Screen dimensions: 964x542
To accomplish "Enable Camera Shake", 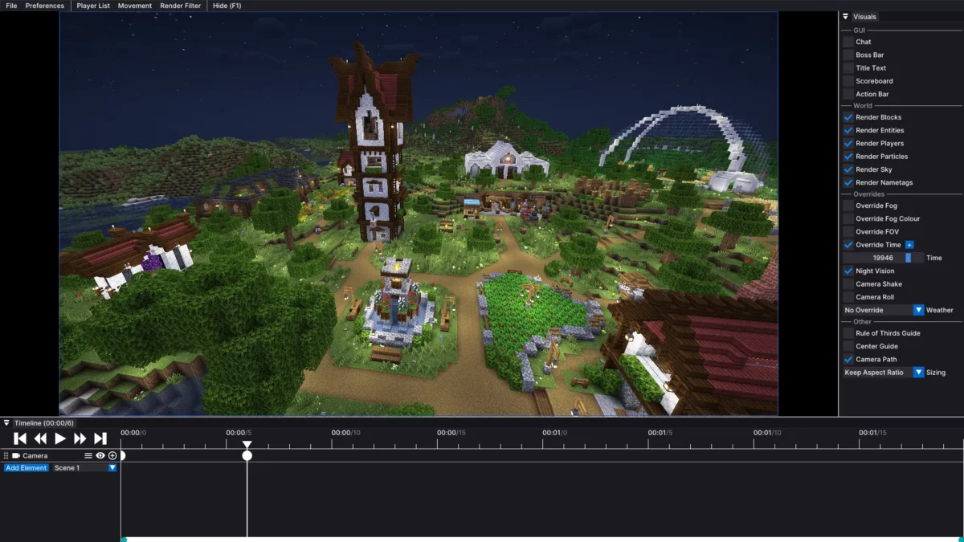I will 848,284.
